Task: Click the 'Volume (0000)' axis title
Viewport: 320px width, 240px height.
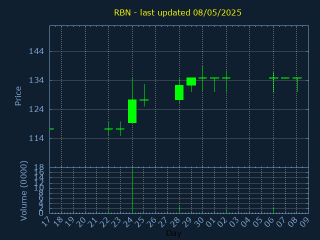Action: tap(23, 190)
